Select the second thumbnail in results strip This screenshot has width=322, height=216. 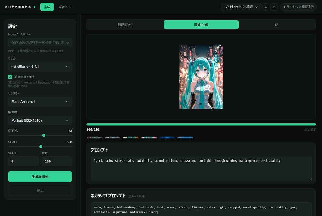point(113,138)
